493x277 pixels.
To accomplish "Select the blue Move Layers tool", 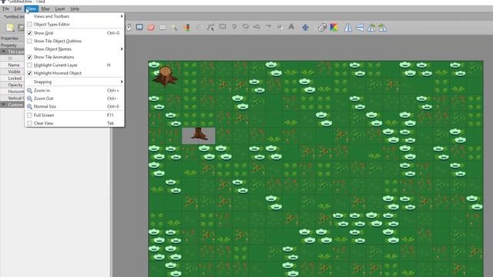I will 305,28.
